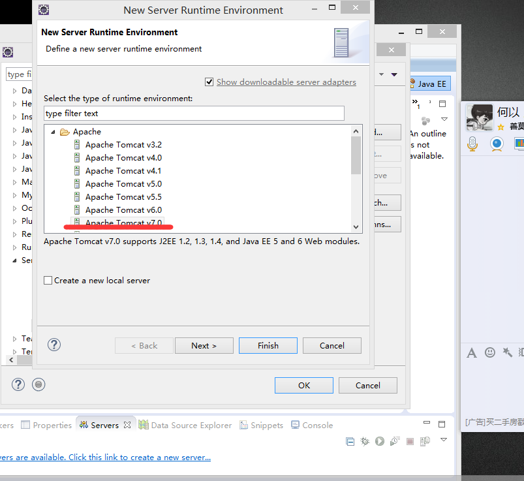Maximize the Outline view panel
This screenshot has width=524, height=481.
click(442, 104)
